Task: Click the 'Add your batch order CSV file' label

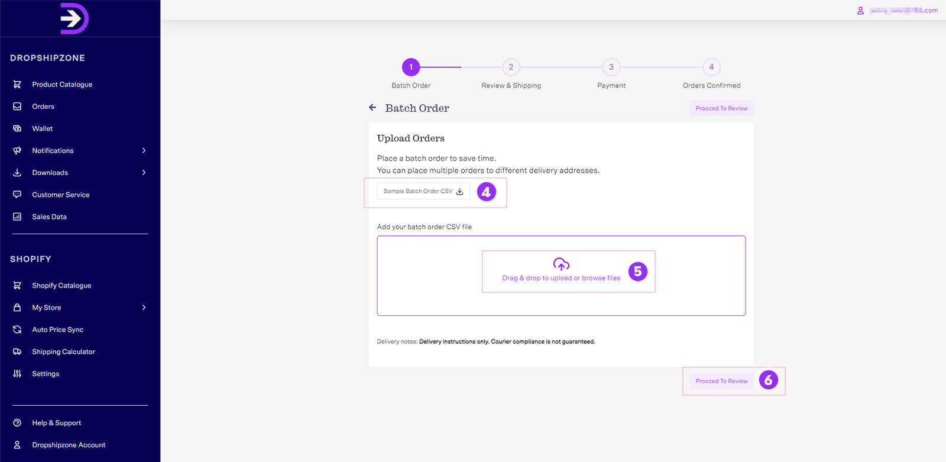Action: [x=425, y=227]
